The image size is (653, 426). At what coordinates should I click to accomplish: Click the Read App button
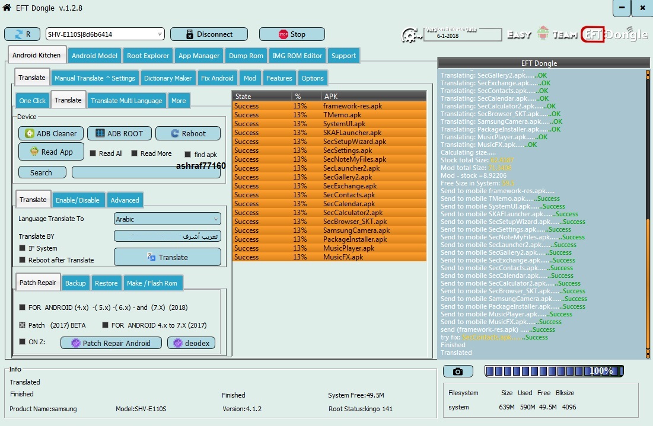click(x=51, y=152)
